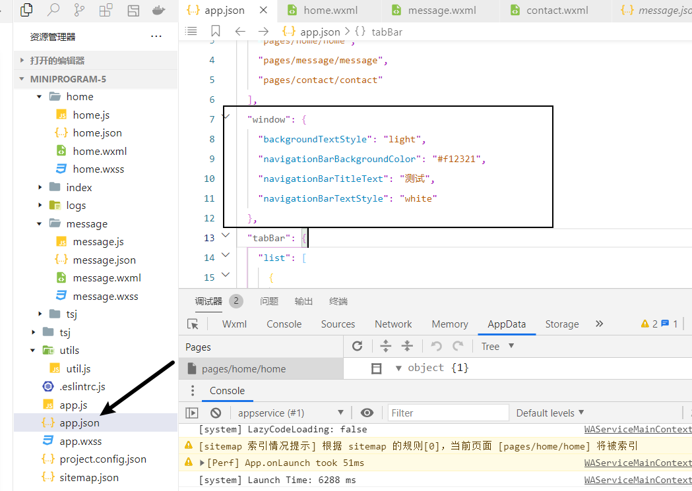This screenshot has height=491, width=692.
Task: Collapse all AppData tree nodes
Action: click(407, 346)
